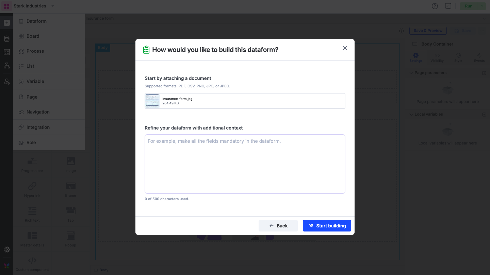
Task: Click the help question mark icon
Action: [435, 6]
